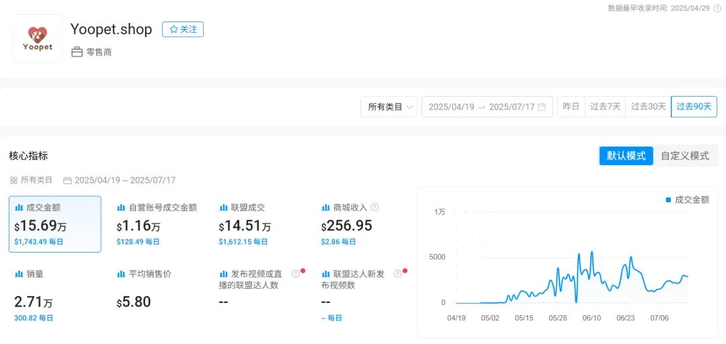Click bar chart icon of 自营账号成交金额

click(121, 208)
